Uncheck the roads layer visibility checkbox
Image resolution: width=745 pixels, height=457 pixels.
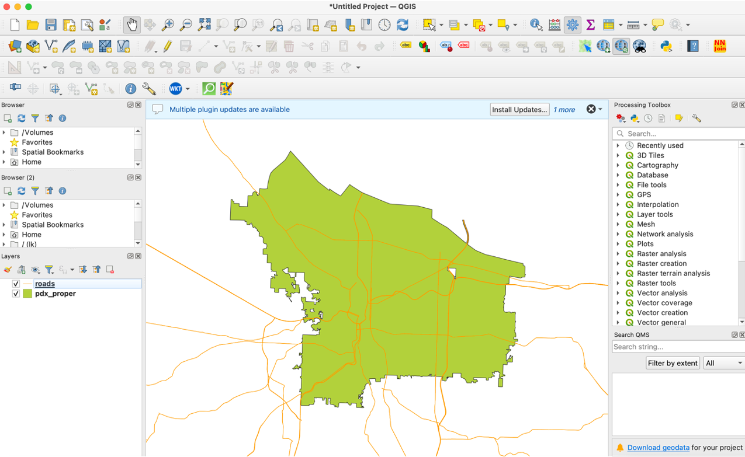(x=16, y=284)
